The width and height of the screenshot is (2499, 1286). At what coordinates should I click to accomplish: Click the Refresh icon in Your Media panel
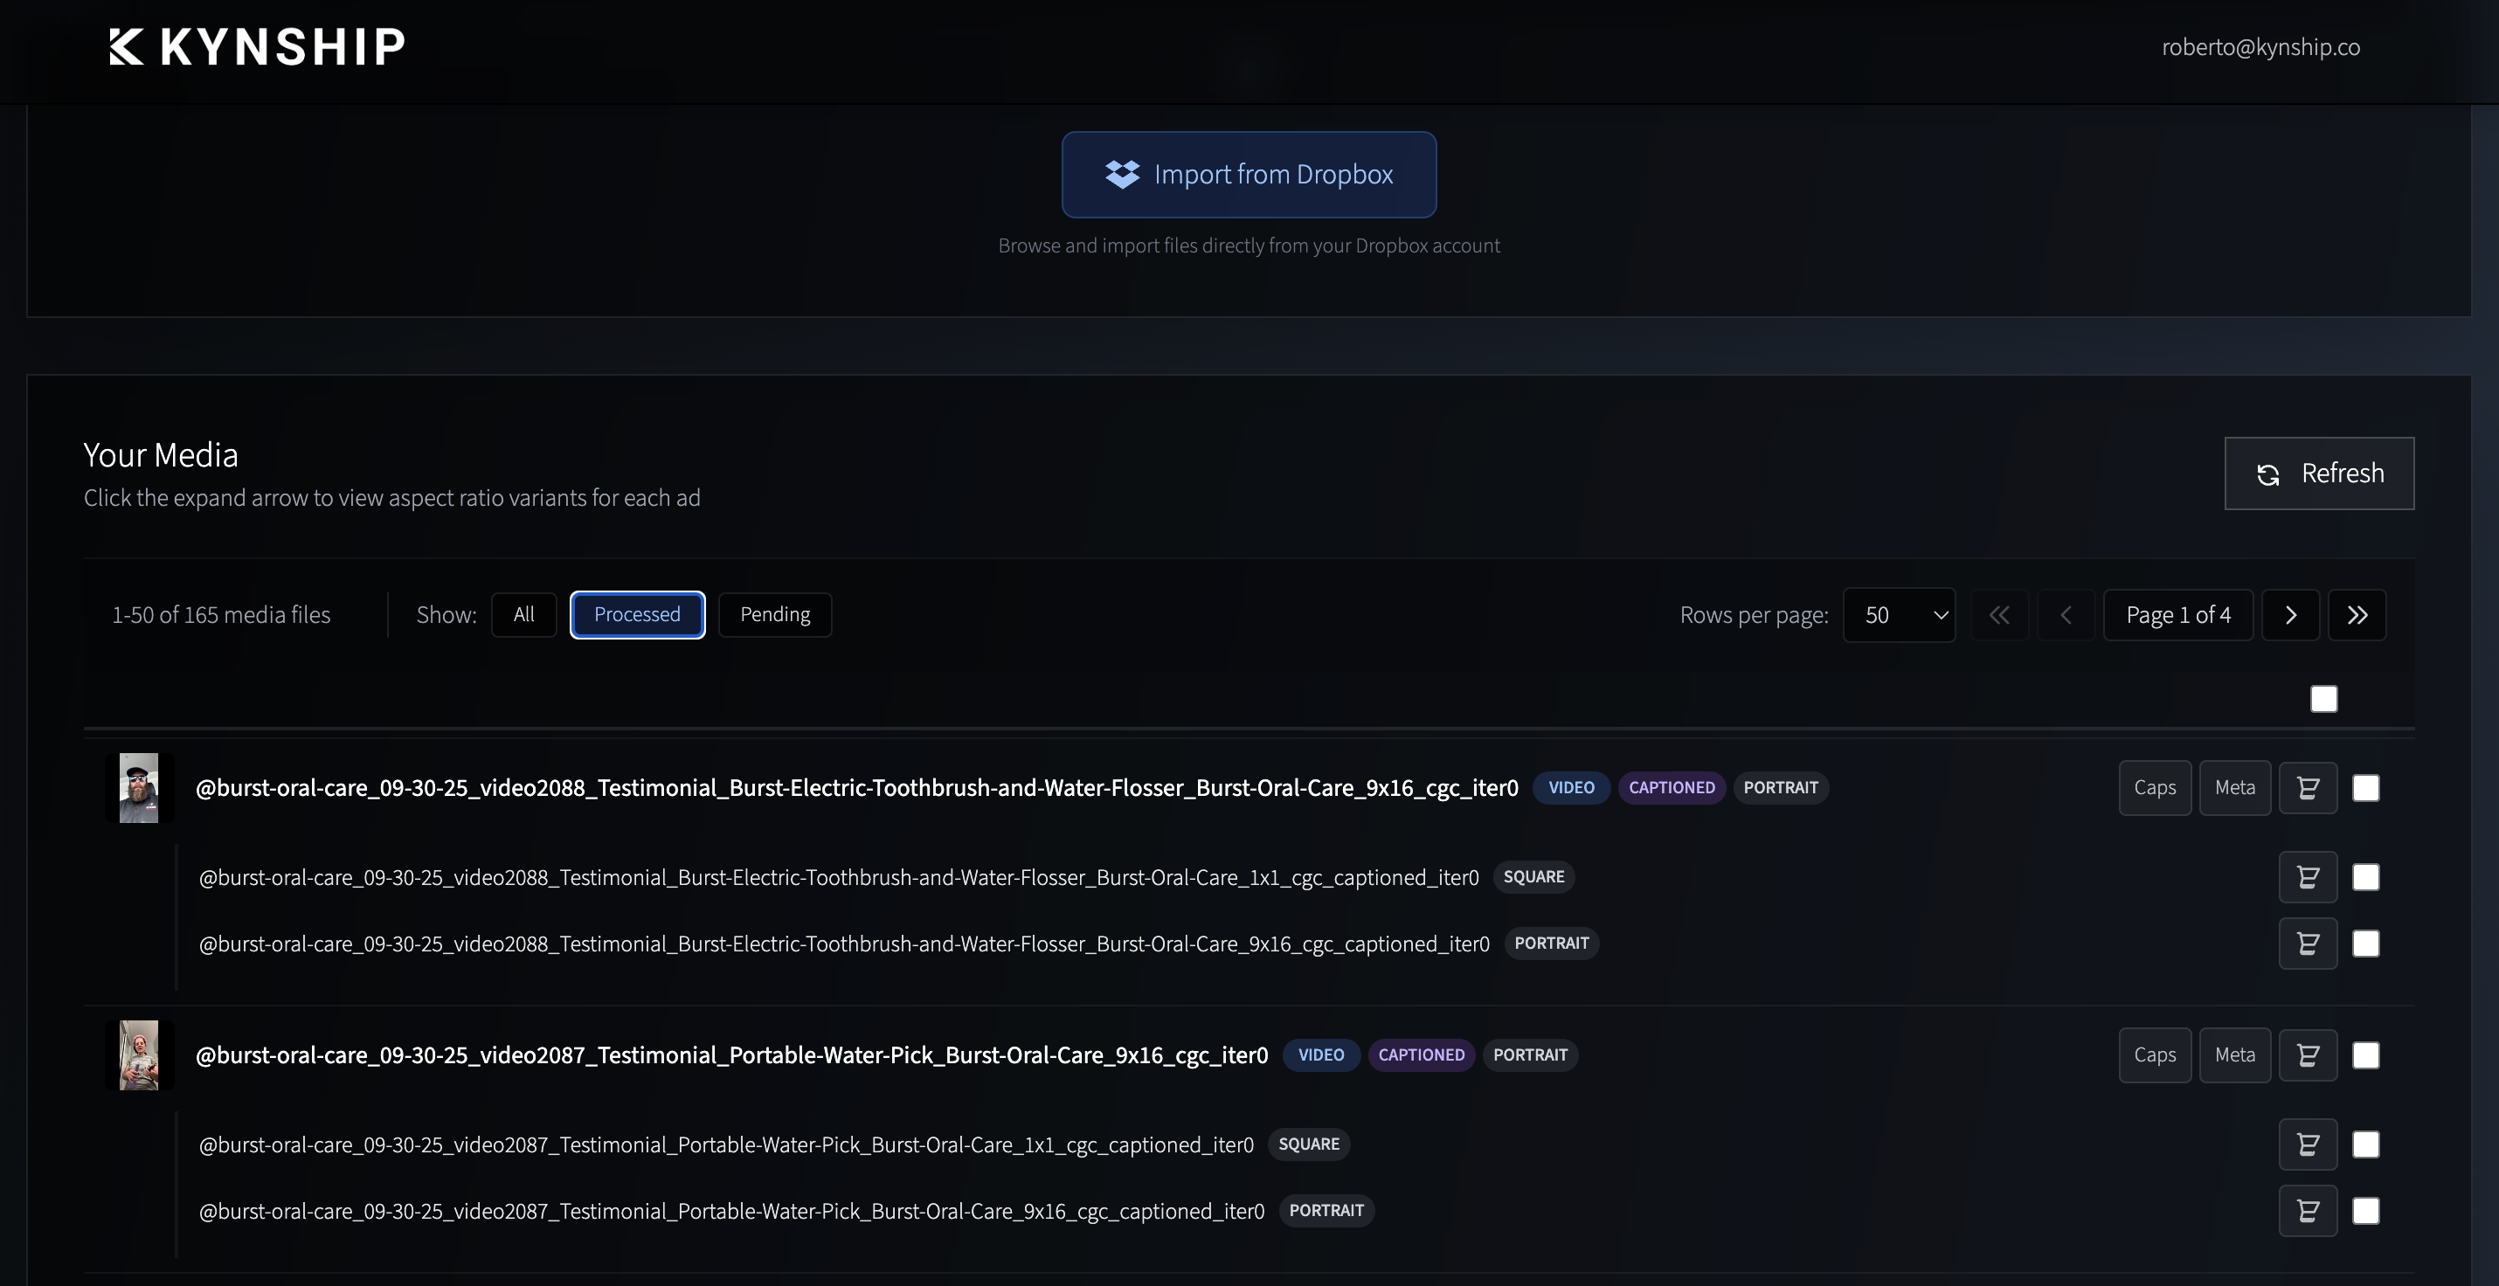[x=2269, y=474]
